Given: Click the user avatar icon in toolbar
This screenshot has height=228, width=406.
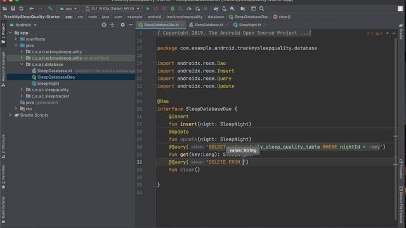Looking at the screenshot, I should pos(400,9).
